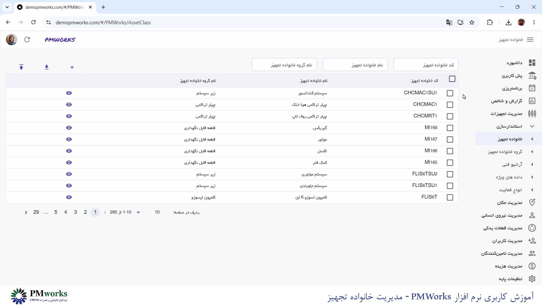Open مدیریت مکان icon
The height and width of the screenshot is (305, 542).
[x=532, y=202]
